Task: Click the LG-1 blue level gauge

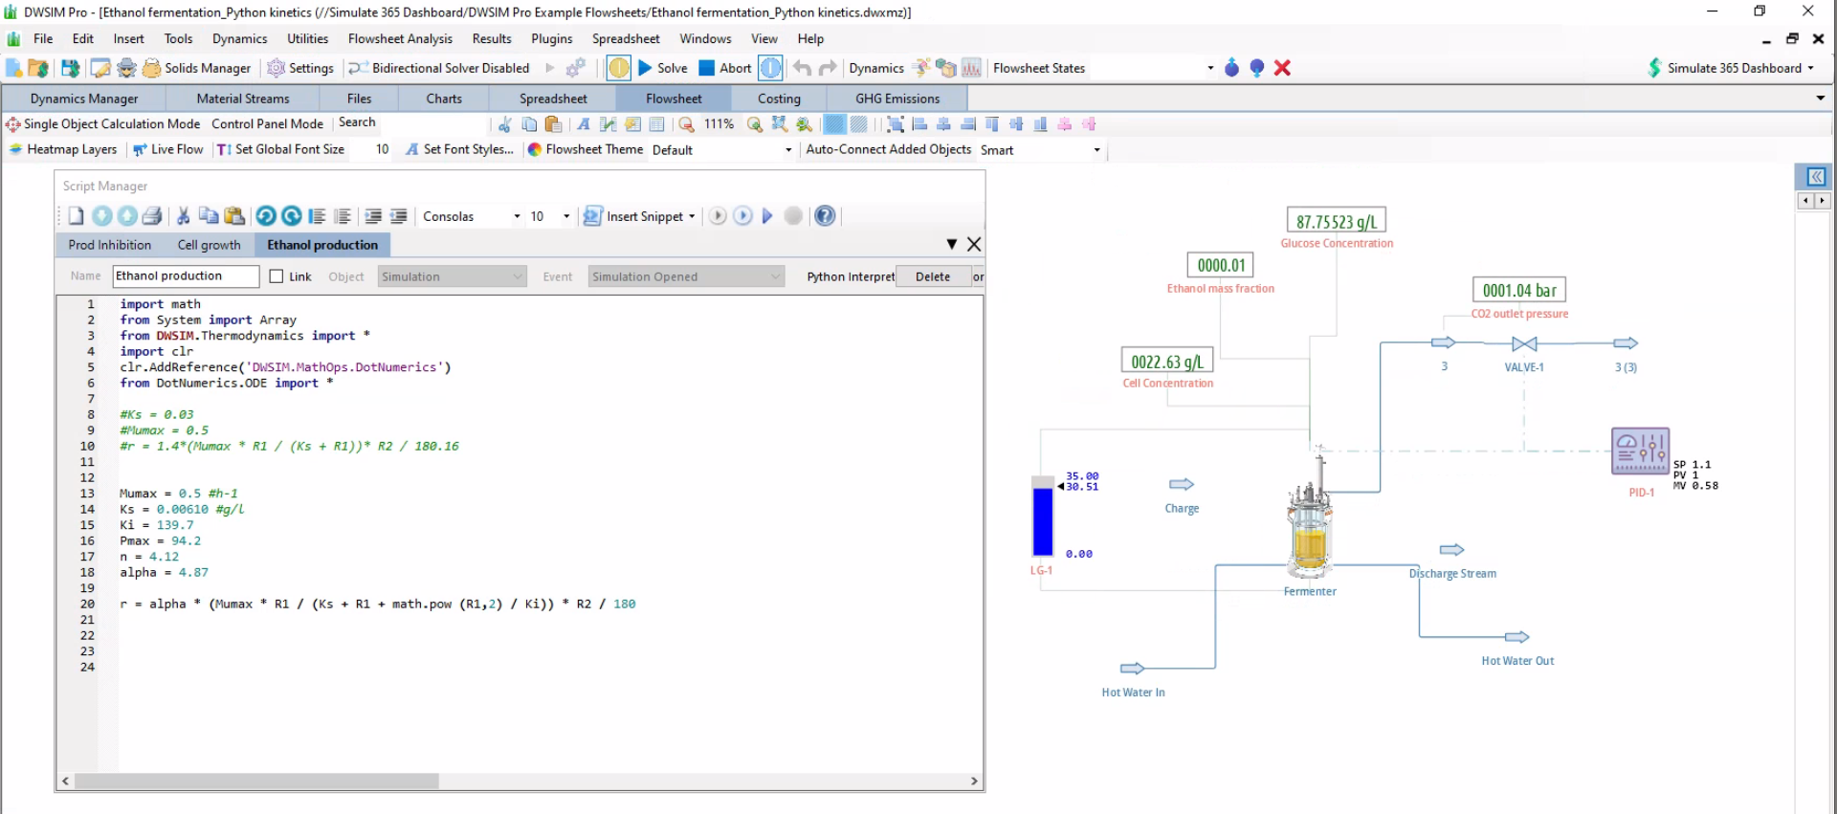Action: [1043, 516]
